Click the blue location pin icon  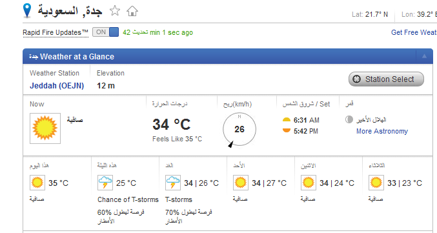coord(27,10)
